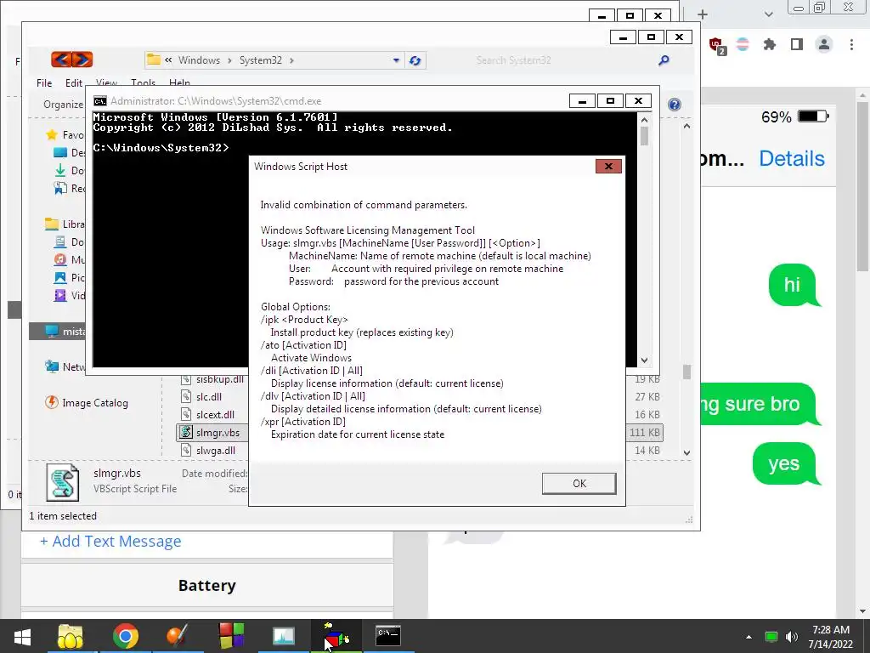
Task: Close the Windows Script Host dialog
Action: (608, 166)
